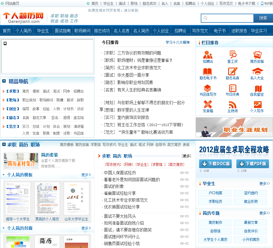This screenshot has height=248, width=273.
Task: Open 大学生个人简历 topic box
Action: coord(215,240)
